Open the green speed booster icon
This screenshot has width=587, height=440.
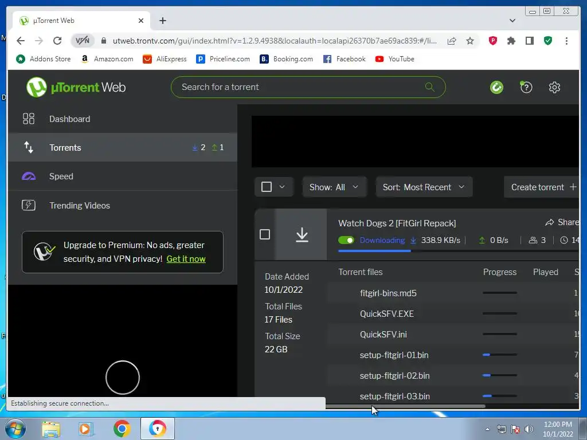pos(496,88)
